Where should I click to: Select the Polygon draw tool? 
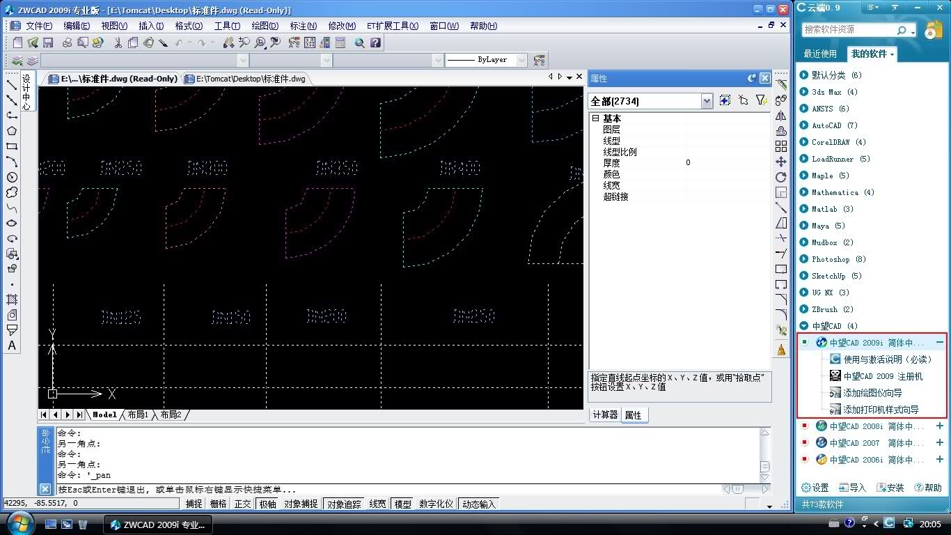tap(12, 131)
